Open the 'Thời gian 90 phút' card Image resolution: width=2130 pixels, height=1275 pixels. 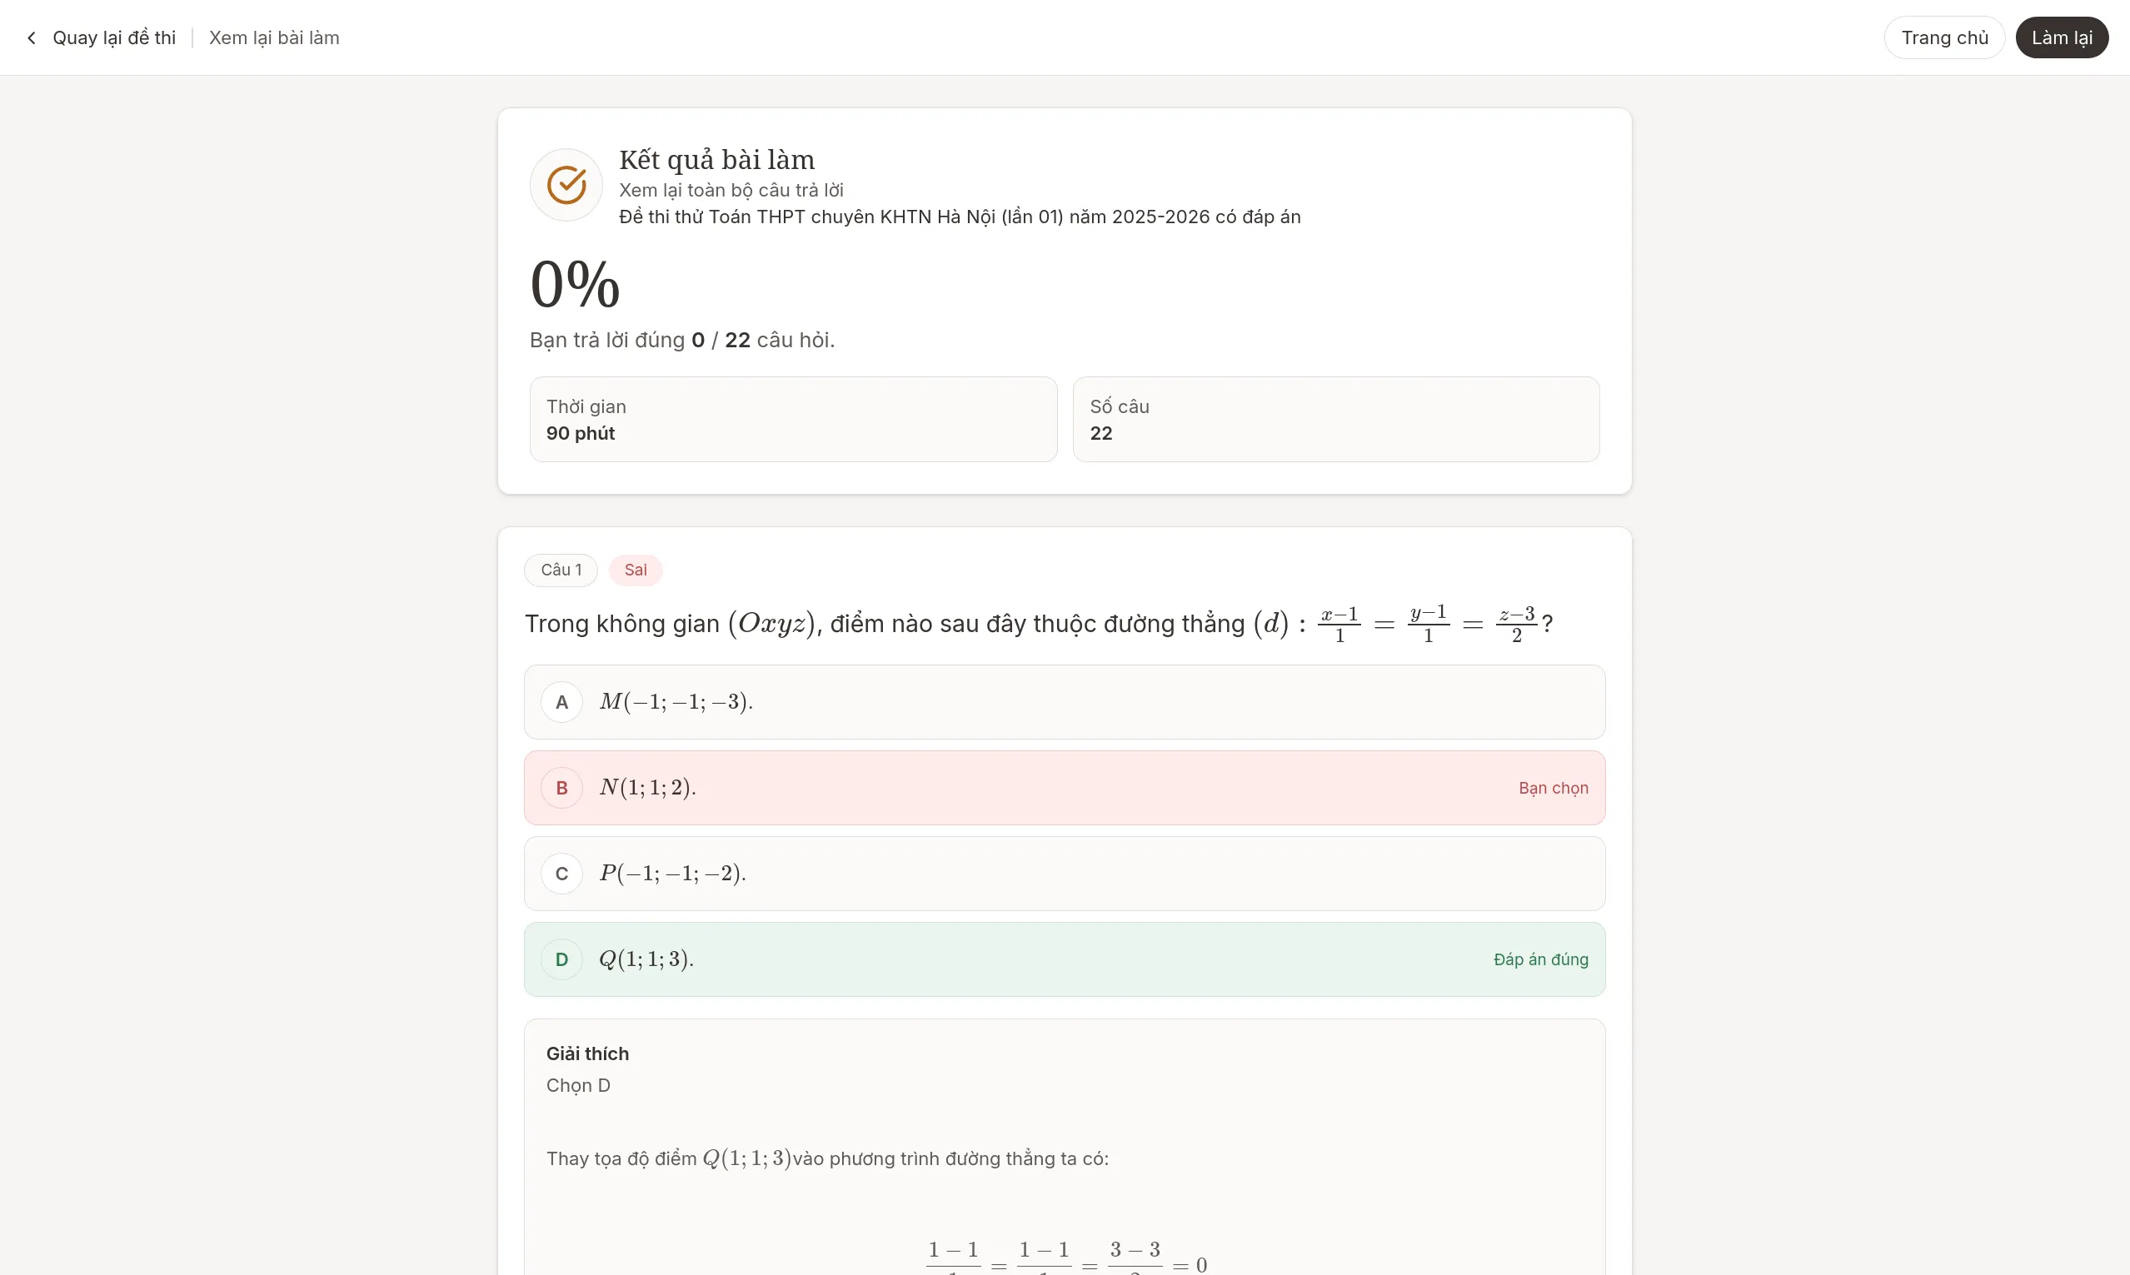(792, 419)
